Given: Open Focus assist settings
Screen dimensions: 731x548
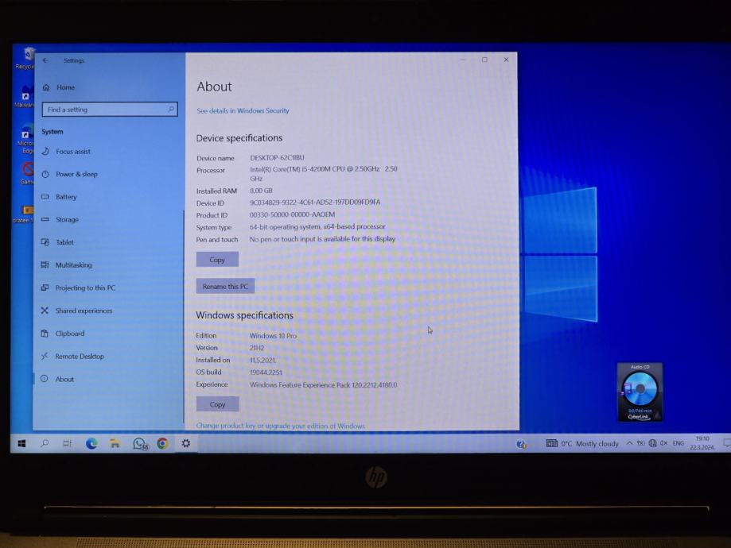Looking at the screenshot, I should [x=73, y=152].
